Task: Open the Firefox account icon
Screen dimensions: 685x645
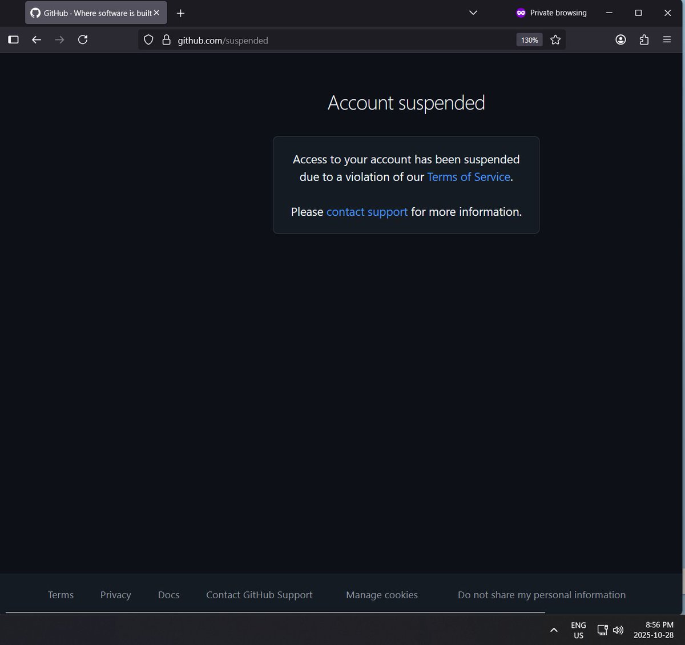Action: click(x=620, y=40)
